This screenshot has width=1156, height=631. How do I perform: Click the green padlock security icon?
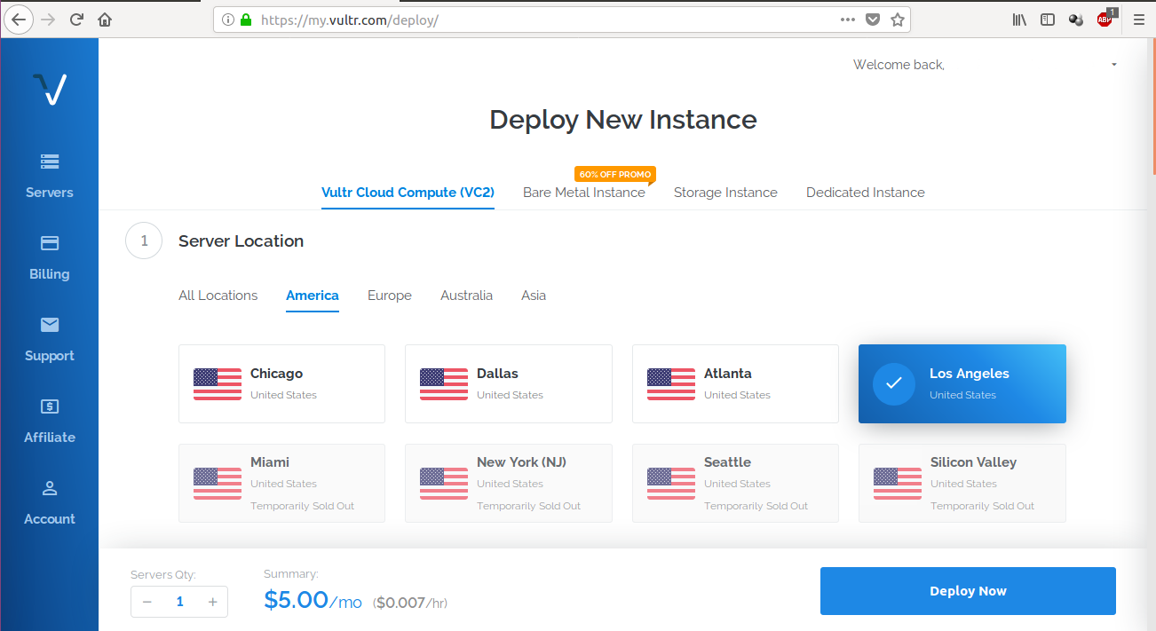click(x=246, y=19)
